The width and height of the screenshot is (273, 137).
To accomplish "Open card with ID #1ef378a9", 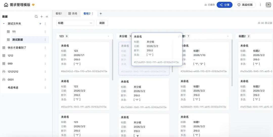I will (256, 94).
